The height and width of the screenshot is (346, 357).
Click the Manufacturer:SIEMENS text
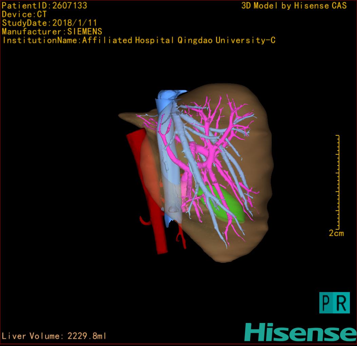[52, 32]
